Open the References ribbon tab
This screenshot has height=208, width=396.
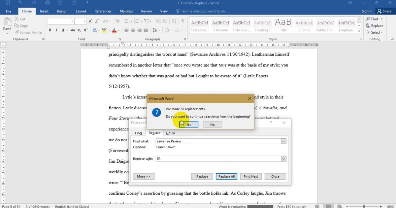click(x=103, y=11)
